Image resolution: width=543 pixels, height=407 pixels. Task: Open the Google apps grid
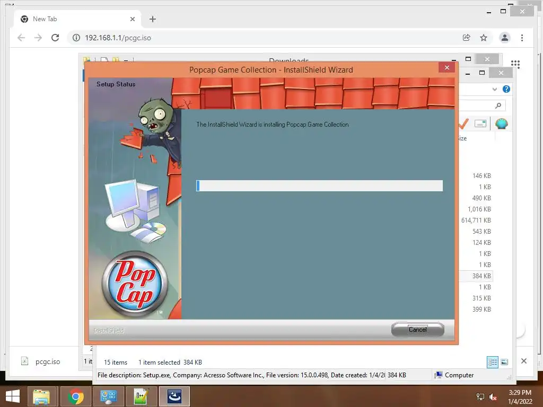pyautogui.click(x=515, y=64)
